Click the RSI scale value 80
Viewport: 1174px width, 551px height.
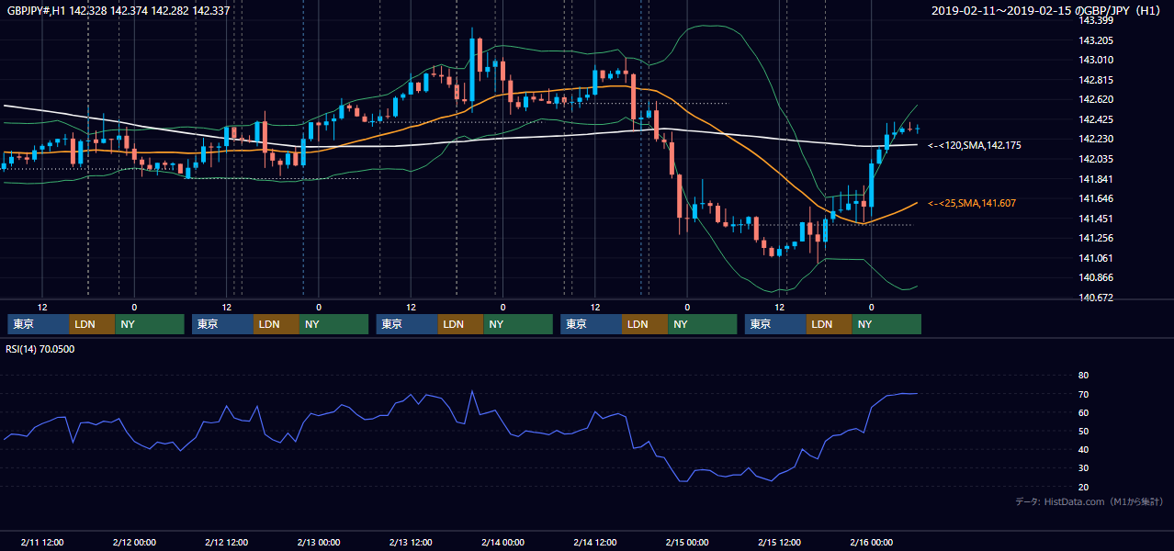coord(1083,376)
